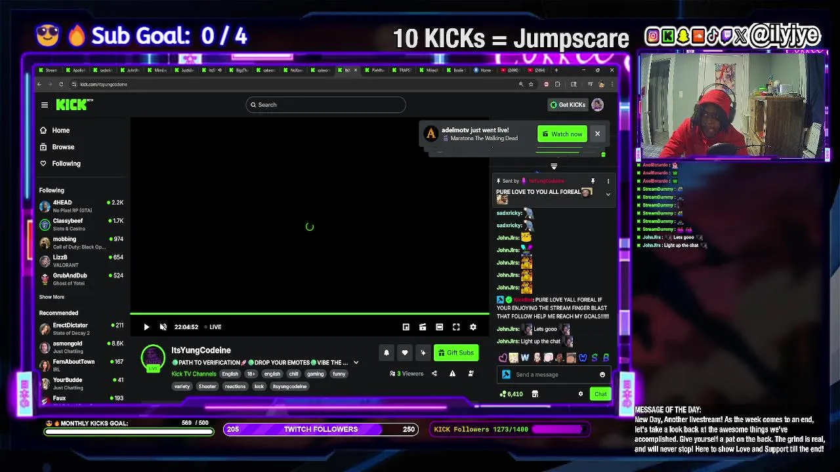Click the share stream icon

pyautogui.click(x=434, y=374)
